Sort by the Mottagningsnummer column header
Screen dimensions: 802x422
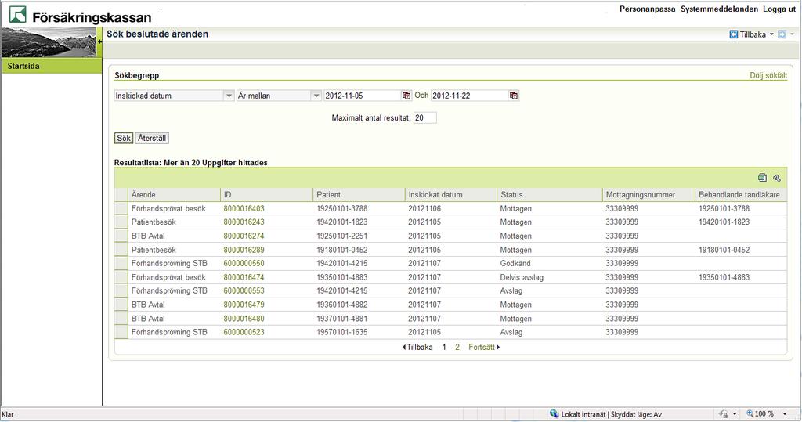tap(648, 194)
